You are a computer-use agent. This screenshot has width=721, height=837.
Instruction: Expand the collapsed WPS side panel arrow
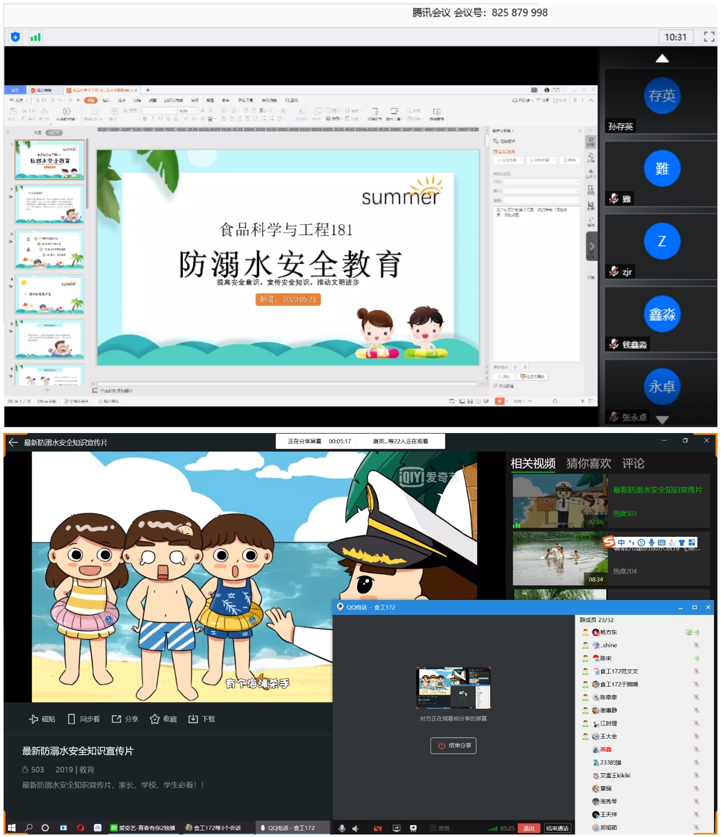point(591,246)
